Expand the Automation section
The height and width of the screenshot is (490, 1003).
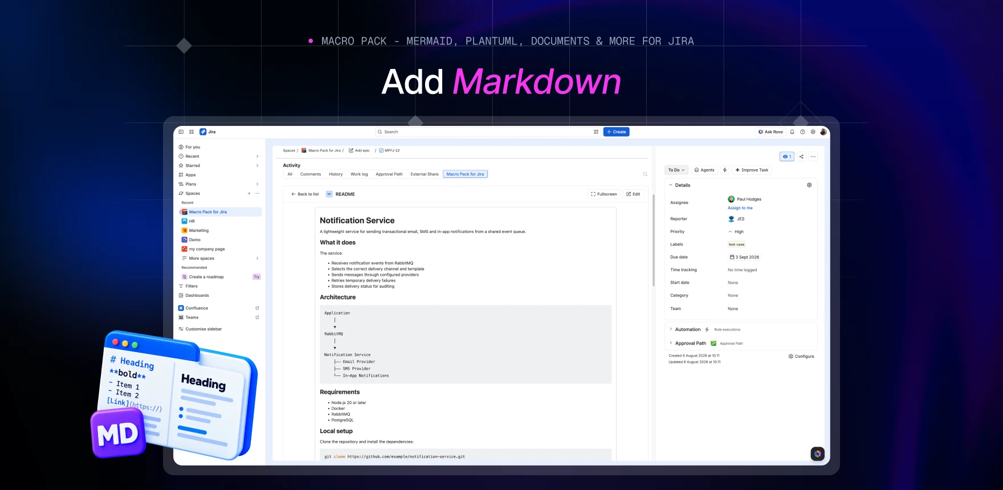(x=671, y=329)
